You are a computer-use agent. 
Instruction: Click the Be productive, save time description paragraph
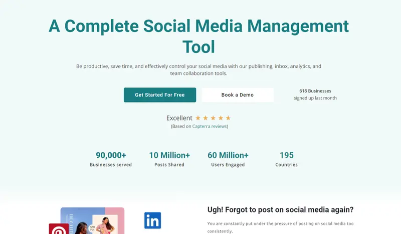pyautogui.click(x=199, y=69)
